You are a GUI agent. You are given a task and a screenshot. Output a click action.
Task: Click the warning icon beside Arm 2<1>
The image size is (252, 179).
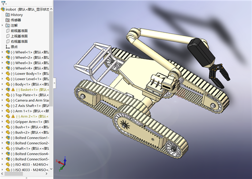13,116
